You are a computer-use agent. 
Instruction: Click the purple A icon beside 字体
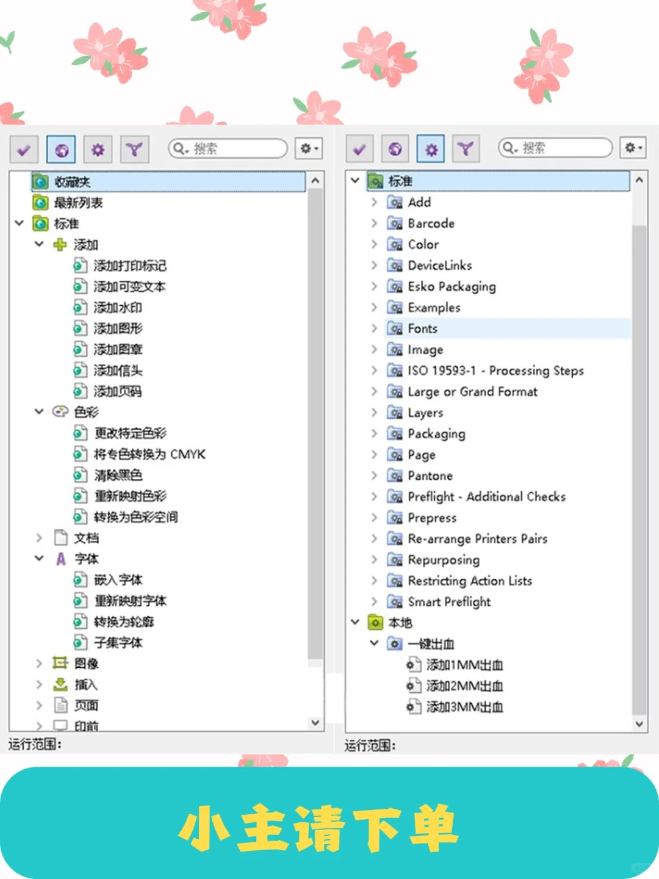click(60, 558)
